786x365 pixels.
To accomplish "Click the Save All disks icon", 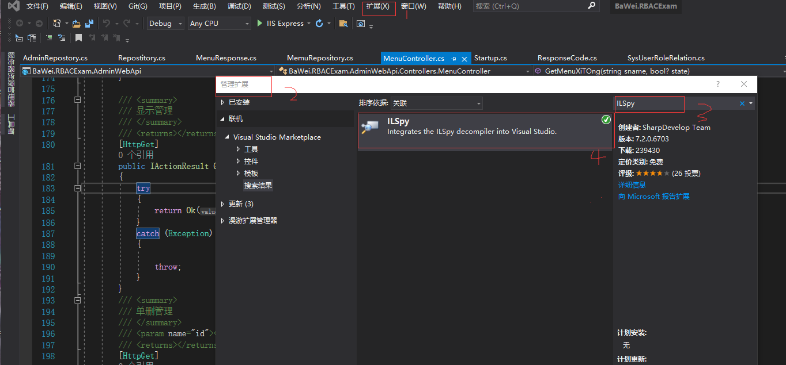I will 89,24.
